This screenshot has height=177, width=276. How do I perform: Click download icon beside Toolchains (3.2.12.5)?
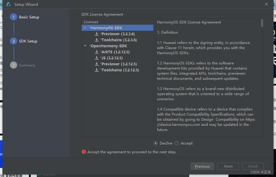97,70
